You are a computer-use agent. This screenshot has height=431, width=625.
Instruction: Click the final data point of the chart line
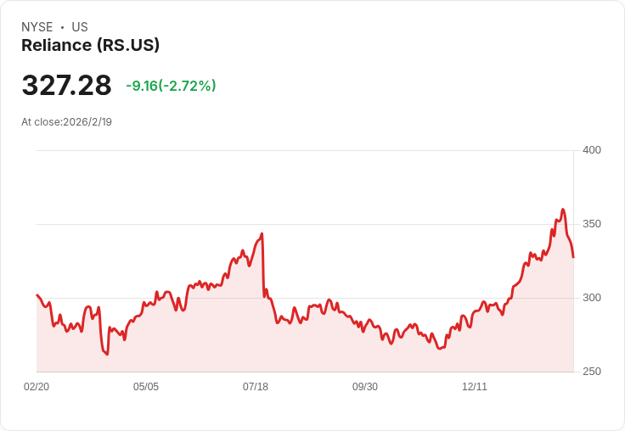[x=573, y=257]
